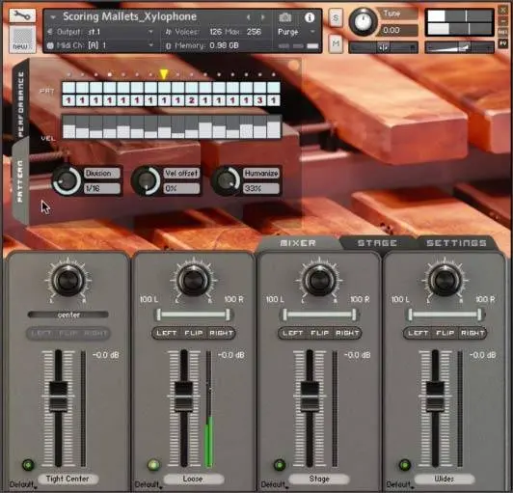Click the camera snapshot icon

coord(285,17)
